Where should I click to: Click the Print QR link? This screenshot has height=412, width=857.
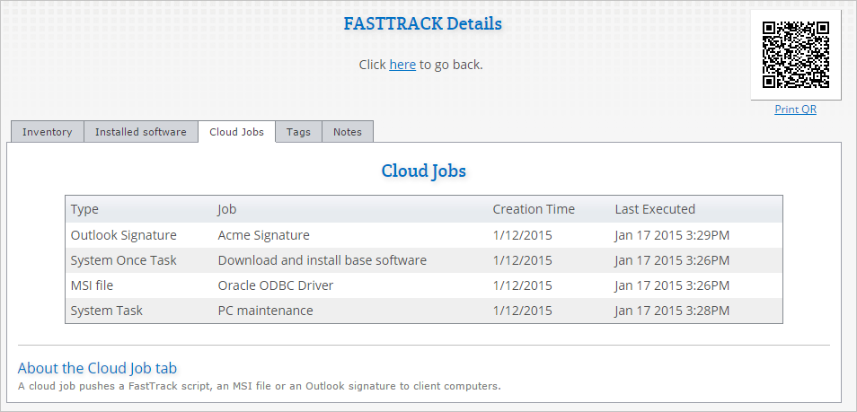(x=795, y=110)
